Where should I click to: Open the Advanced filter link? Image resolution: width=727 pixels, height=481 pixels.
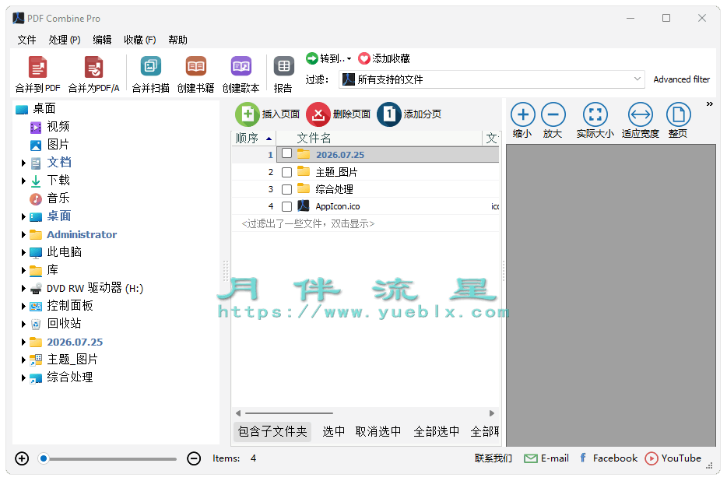681,79
